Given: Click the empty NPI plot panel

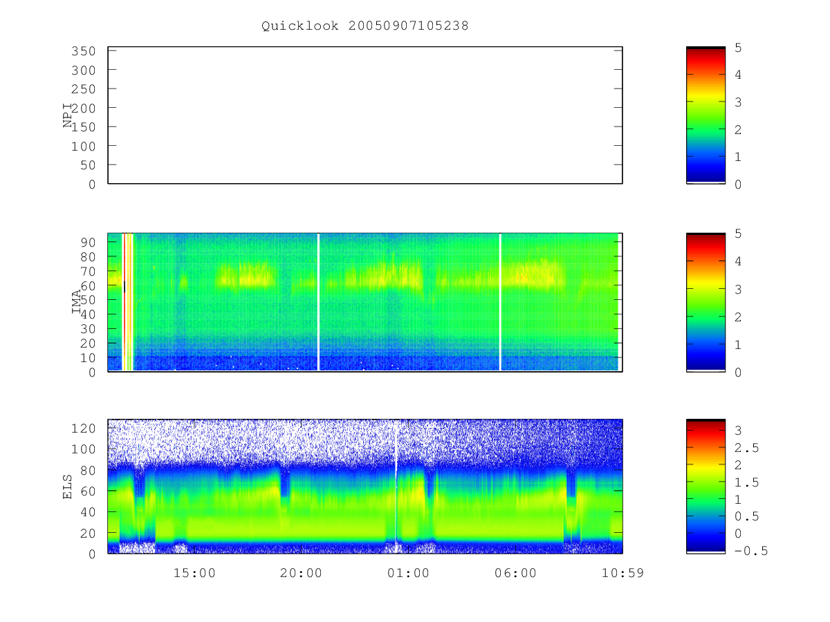Looking at the screenshot, I should point(365,115).
